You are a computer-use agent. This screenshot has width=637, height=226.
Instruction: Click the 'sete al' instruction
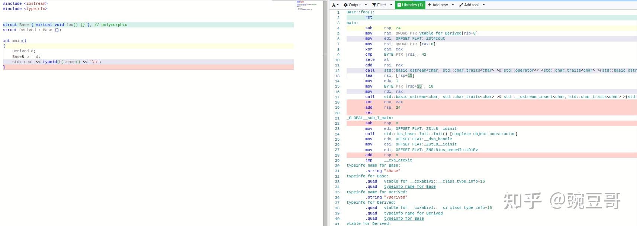[x=377, y=60]
